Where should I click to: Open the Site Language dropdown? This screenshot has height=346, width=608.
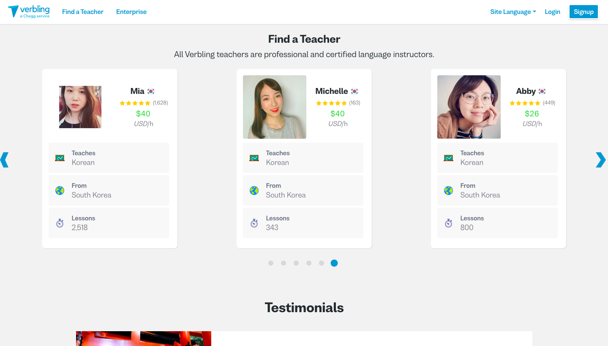[513, 12]
